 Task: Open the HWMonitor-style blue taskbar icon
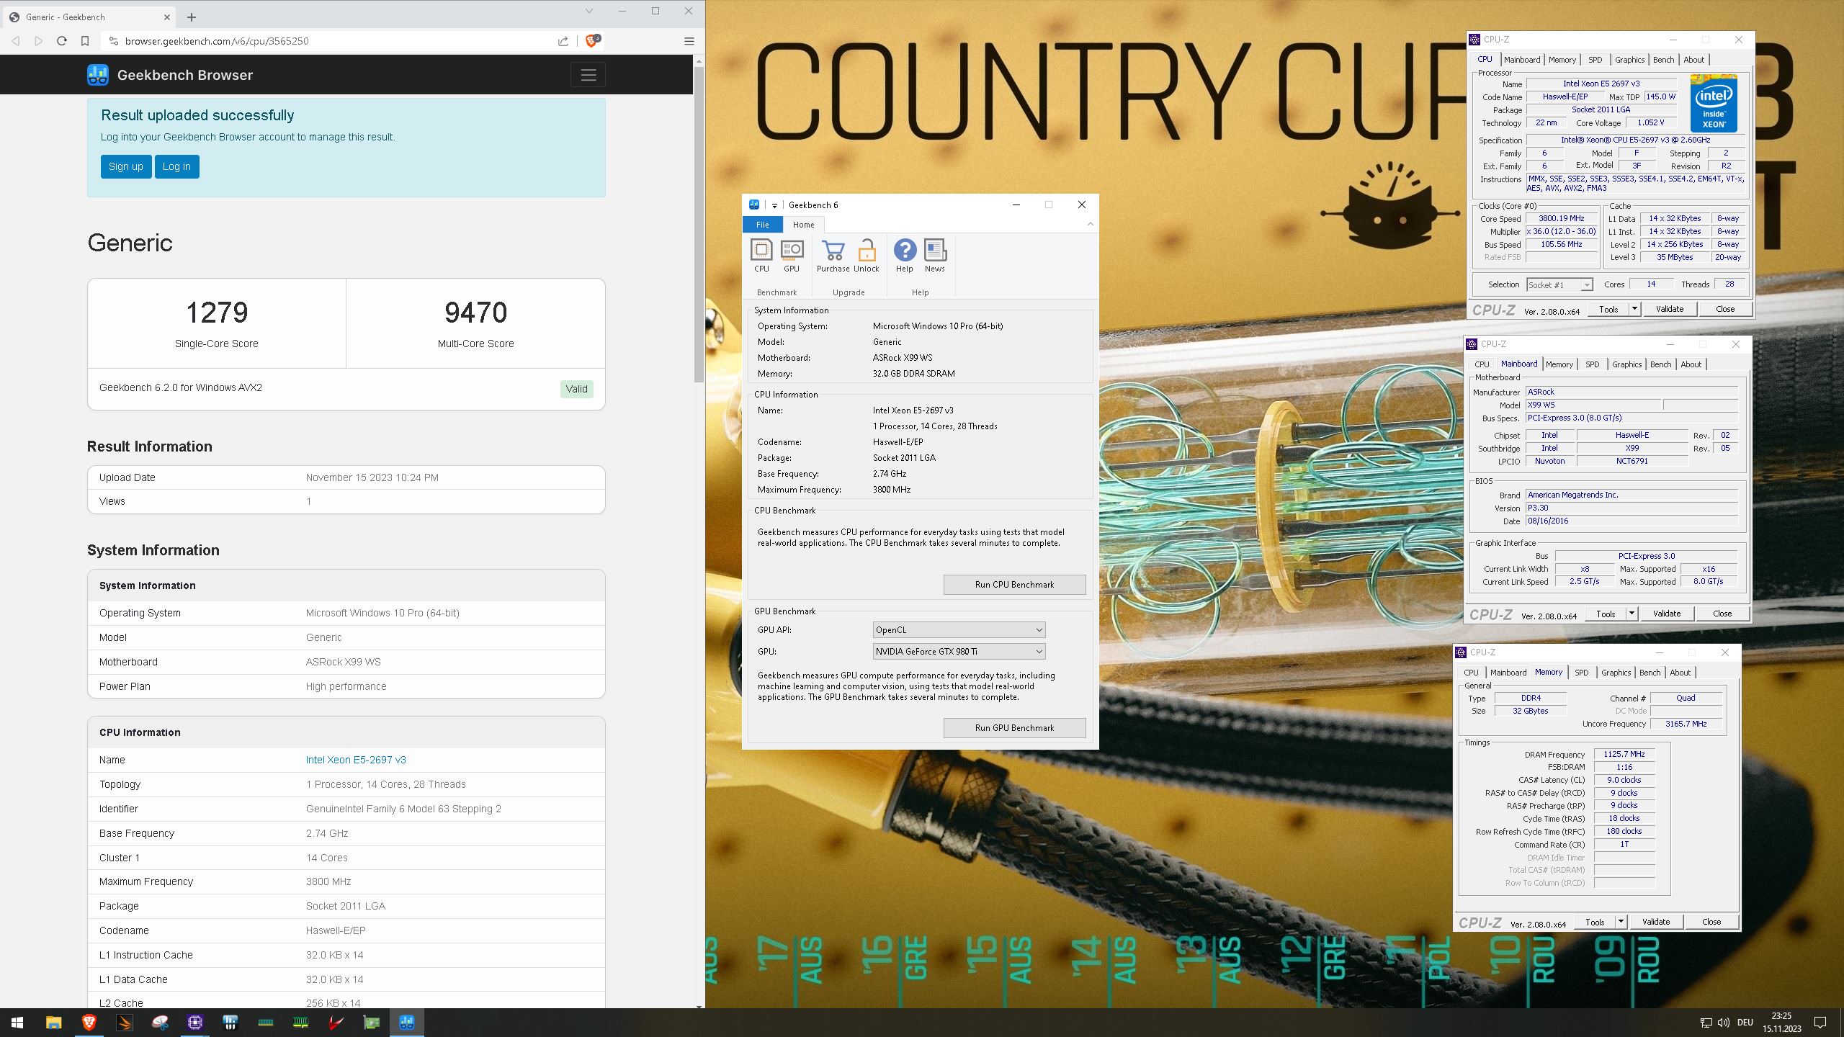coord(230,1023)
